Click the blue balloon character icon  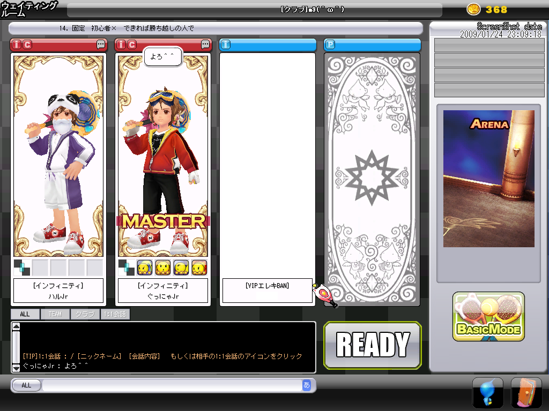pos(487,393)
